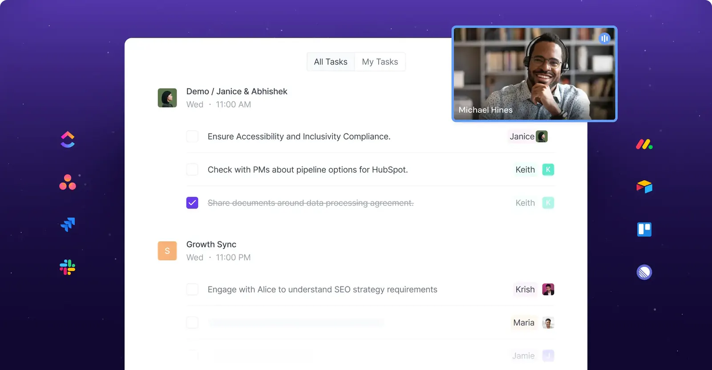
Task: Open the Janice assignee tag
Action: pyautogui.click(x=528, y=137)
